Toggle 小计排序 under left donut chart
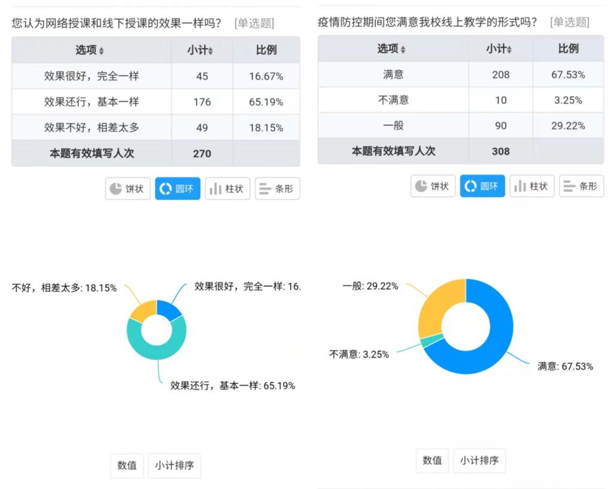The width and height of the screenshot is (613, 489). click(174, 466)
